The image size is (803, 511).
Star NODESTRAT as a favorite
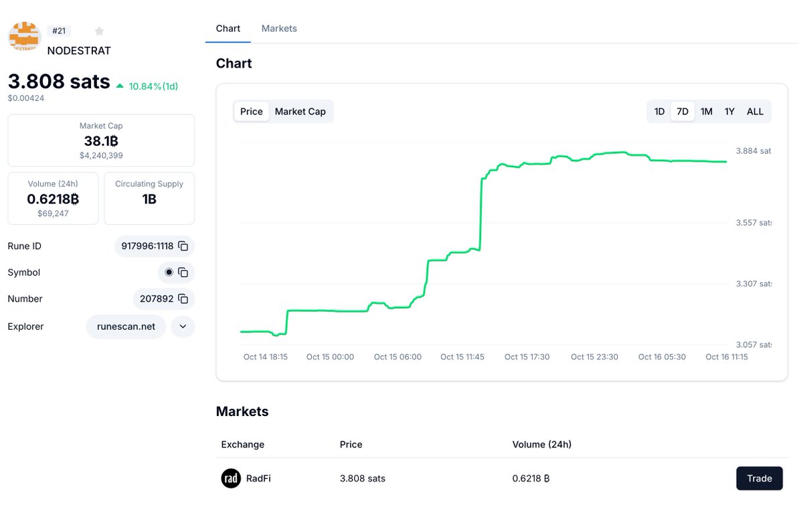coord(99,31)
